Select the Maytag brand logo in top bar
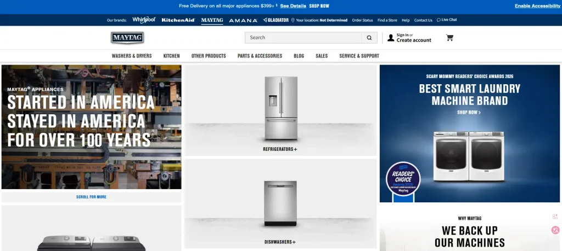Screen dimensions: 562x251 pyautogui.click(x=212, y=20)
